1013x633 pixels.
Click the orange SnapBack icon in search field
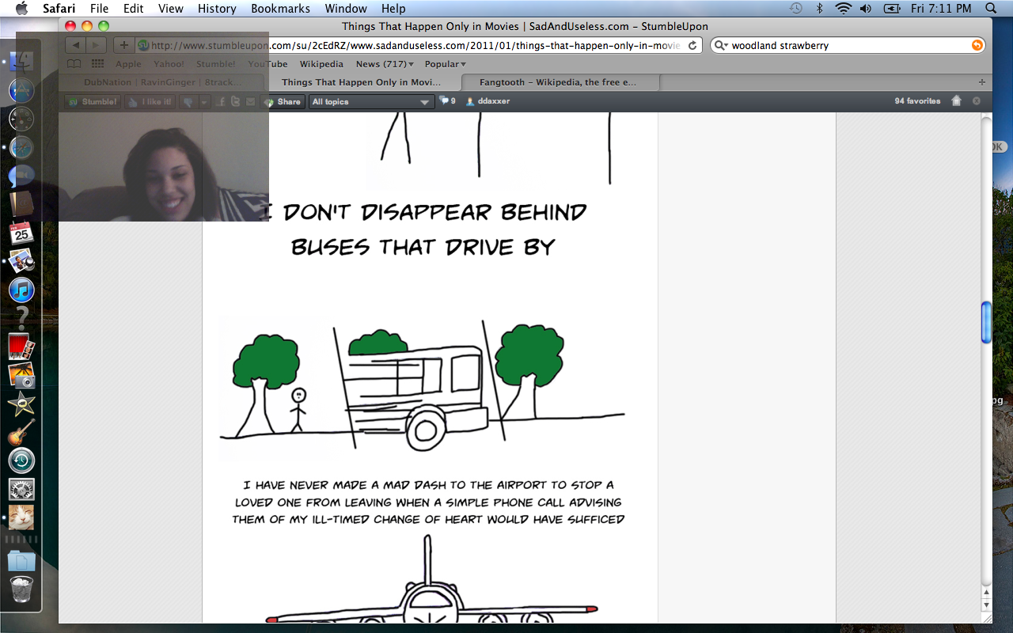point(977,46)
